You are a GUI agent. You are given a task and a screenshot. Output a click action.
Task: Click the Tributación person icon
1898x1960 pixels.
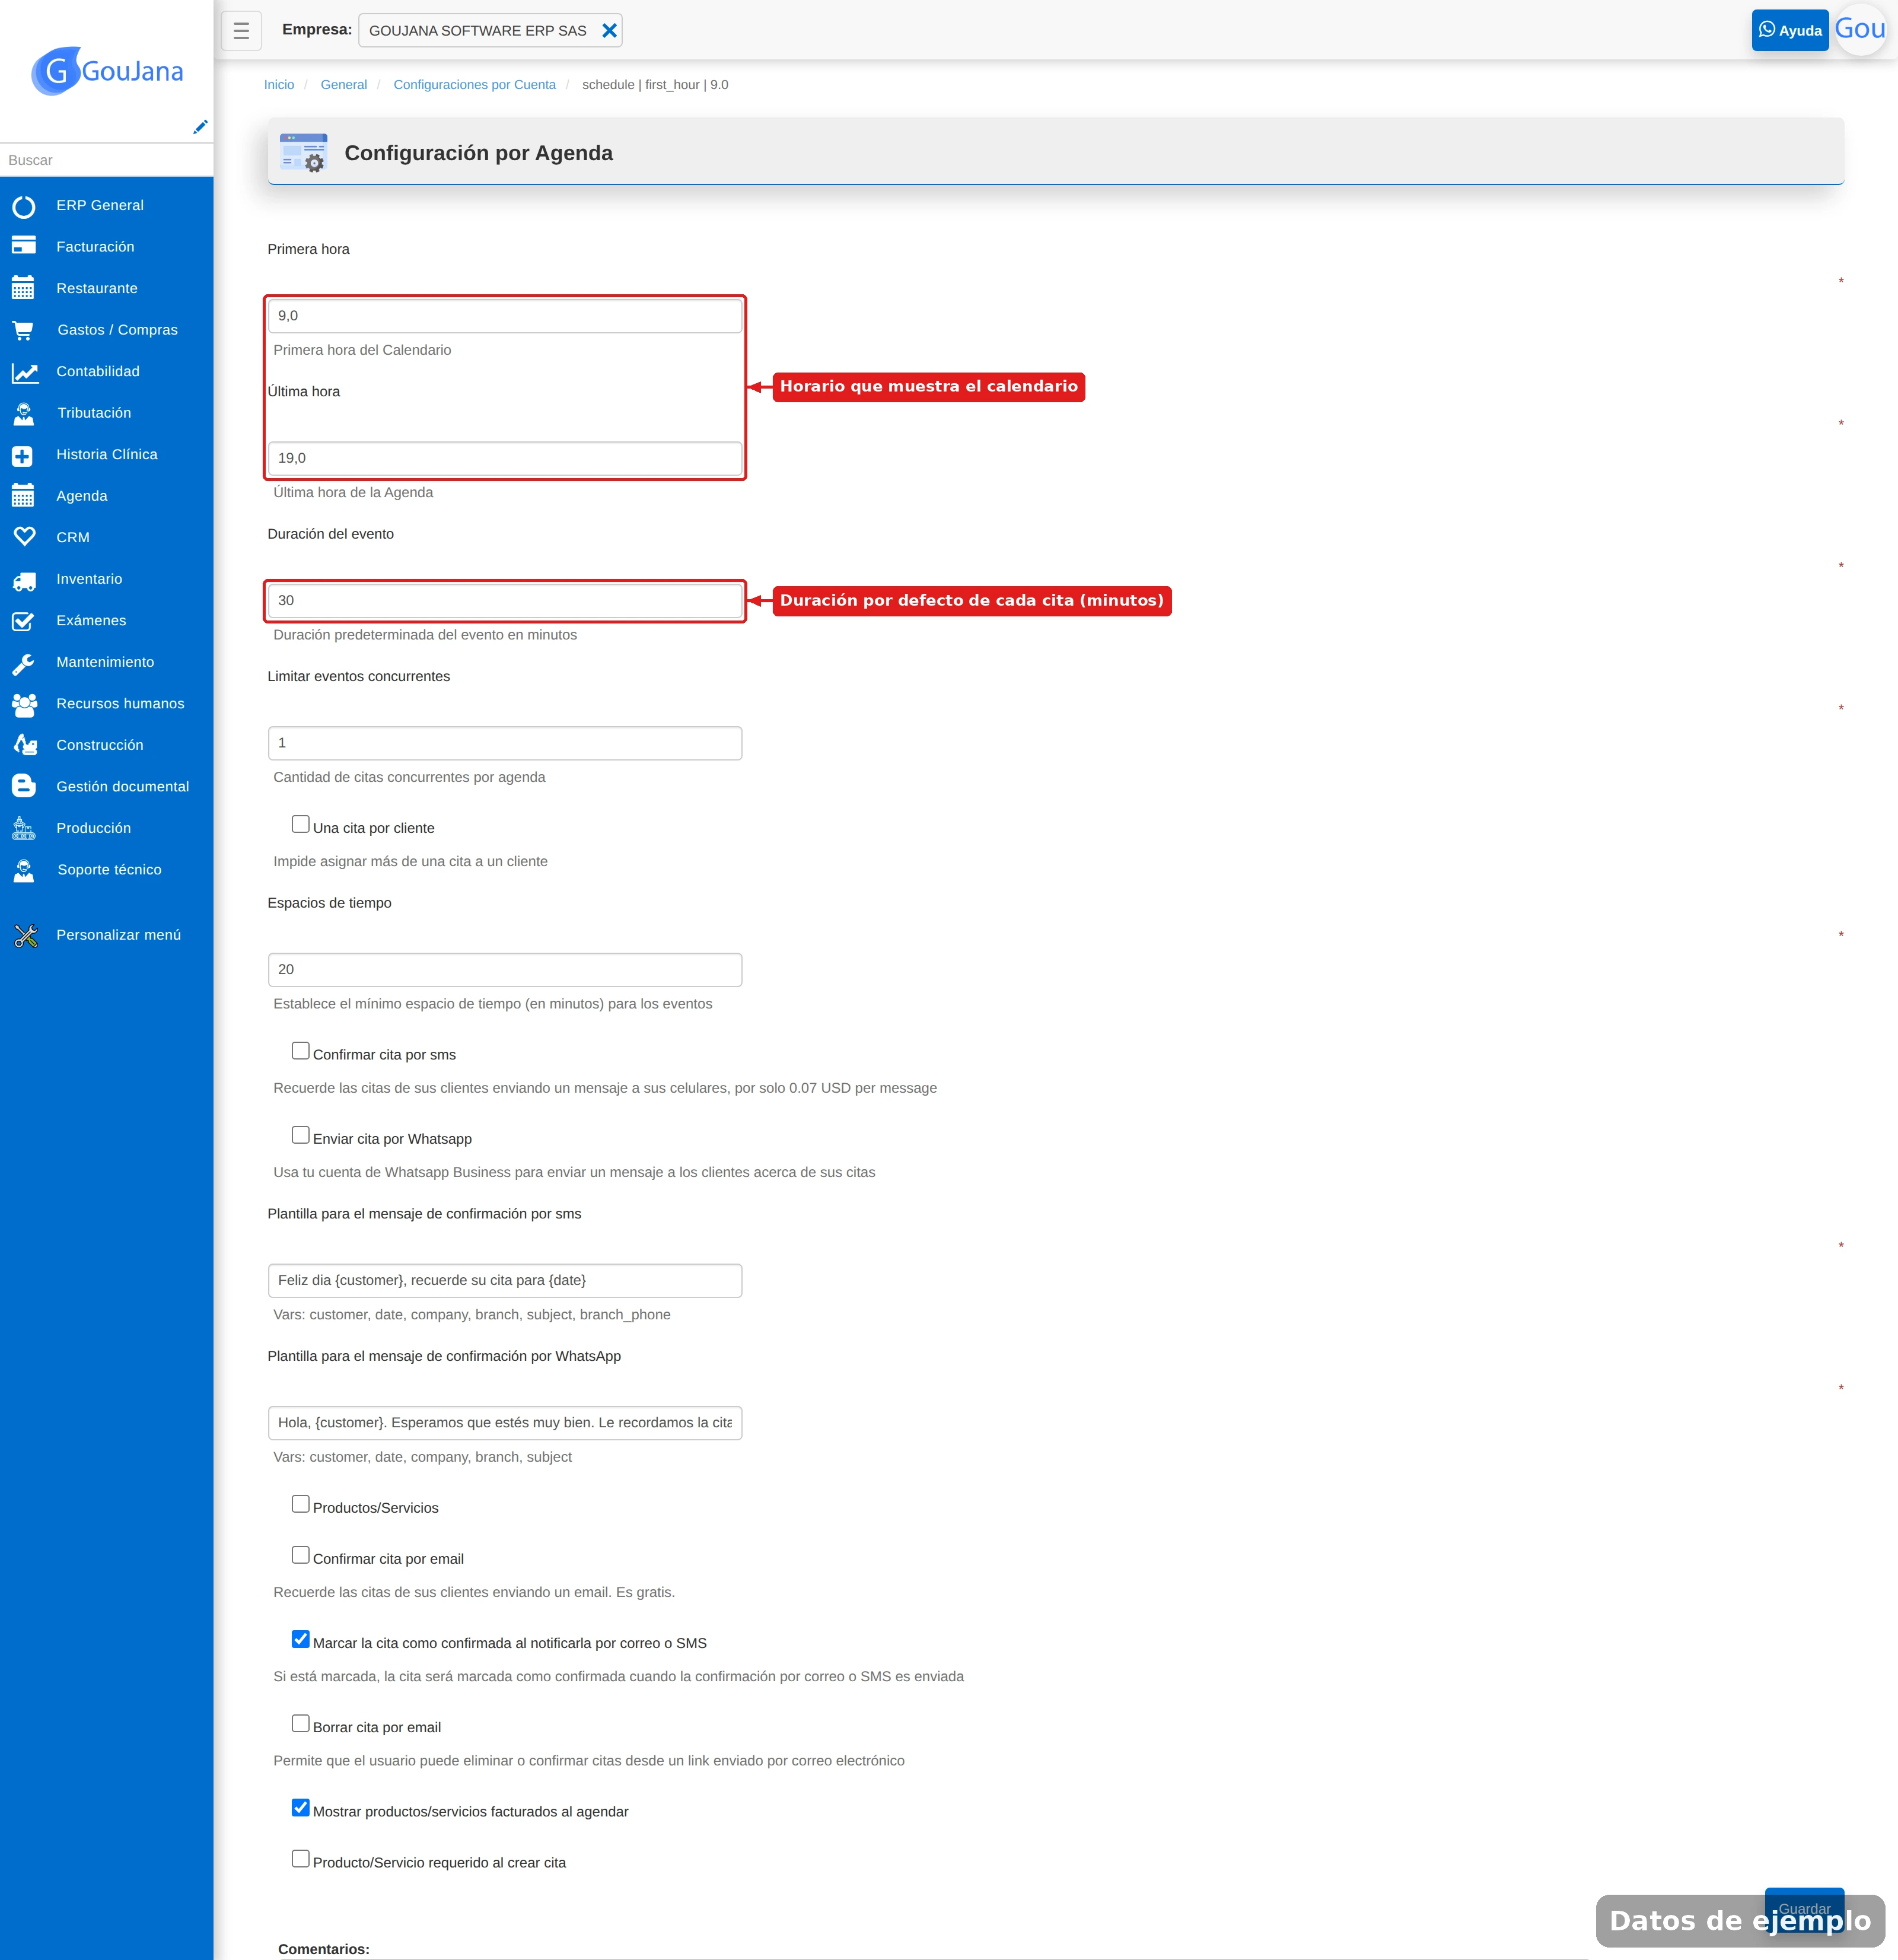(x=24, y=413)
